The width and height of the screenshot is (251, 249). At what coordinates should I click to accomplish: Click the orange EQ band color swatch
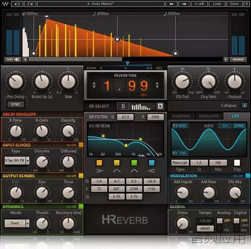point(99,163)
